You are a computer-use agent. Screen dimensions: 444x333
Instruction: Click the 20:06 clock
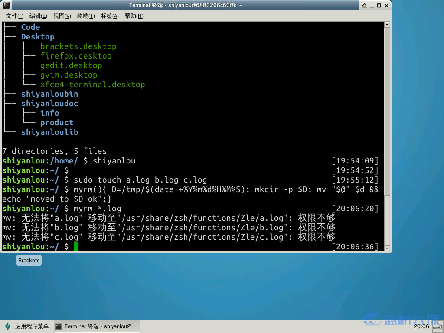(x=422, y=326)
